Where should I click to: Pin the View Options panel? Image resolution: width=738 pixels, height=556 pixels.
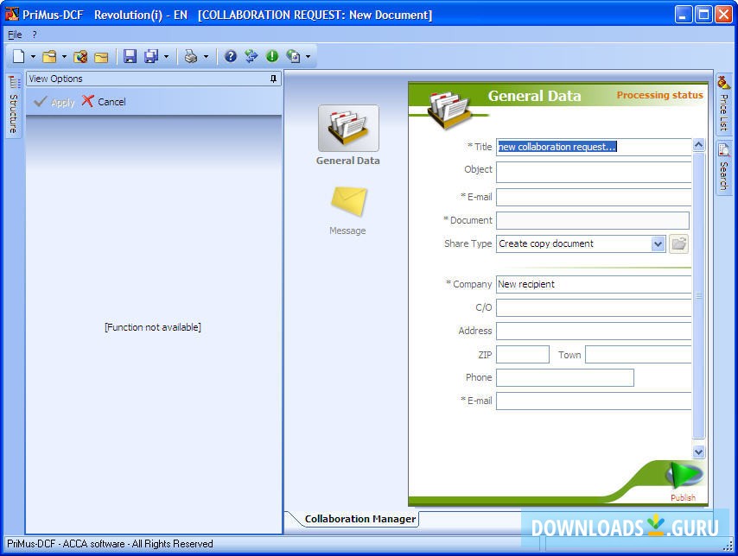point(273,79)
